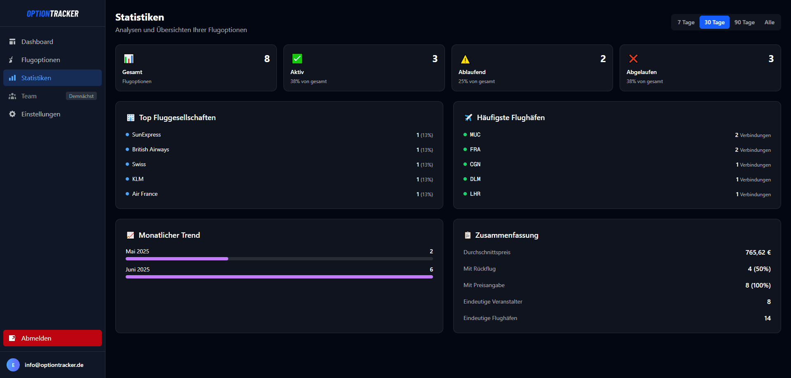Click the red X icon on Abgelaufen card
Image resolution: width=791 pixels, height=378 pixels.
633,58
